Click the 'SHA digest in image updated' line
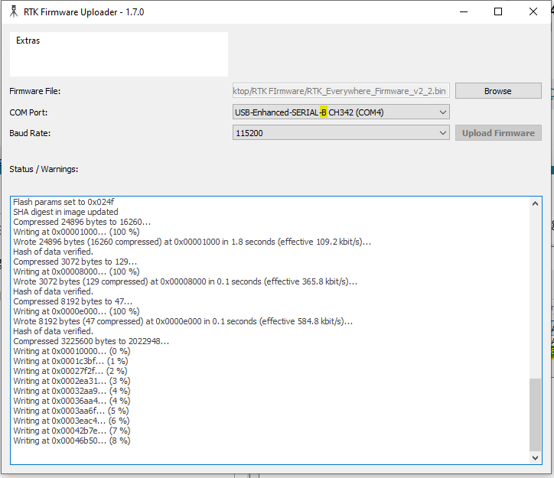The image size is (554, 478). (66, 212)
